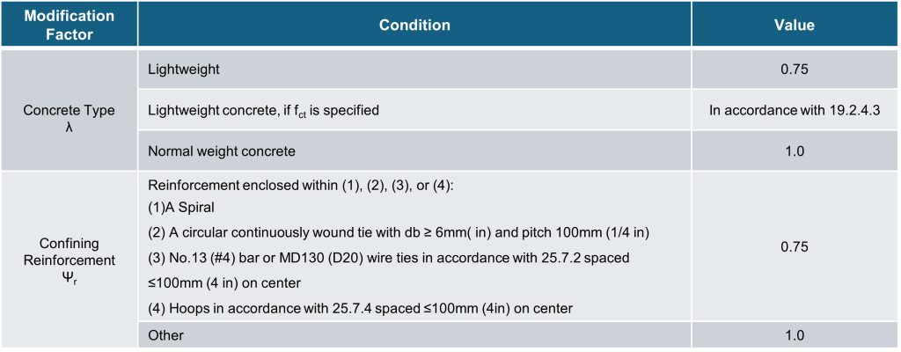This screenshot has height=352, width=901.
Task: Click the No.13 (#4) bar line
Action: tap(388, 258)
